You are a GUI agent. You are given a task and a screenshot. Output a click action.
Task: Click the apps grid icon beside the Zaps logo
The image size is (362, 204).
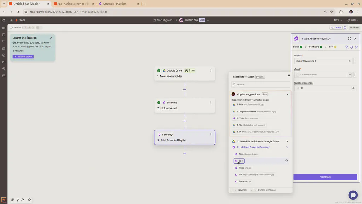click(11, 20)
